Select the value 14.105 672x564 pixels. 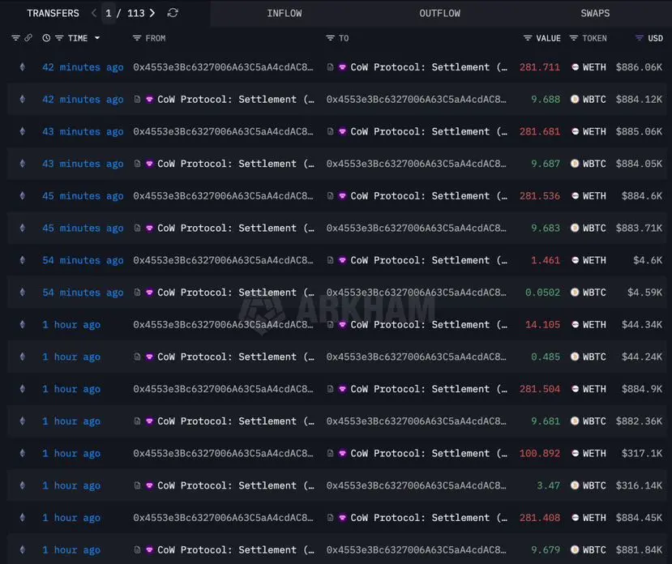click(x=542, y=324)
